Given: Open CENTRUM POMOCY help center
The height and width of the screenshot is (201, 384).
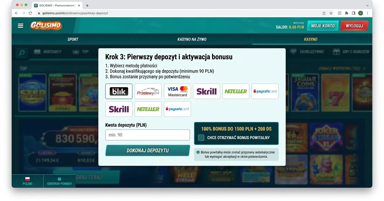Looking at the screenshot, I should tap(60, 181).
